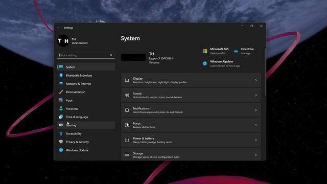Click the System monitor icon in sidebar

pos(61,67)
